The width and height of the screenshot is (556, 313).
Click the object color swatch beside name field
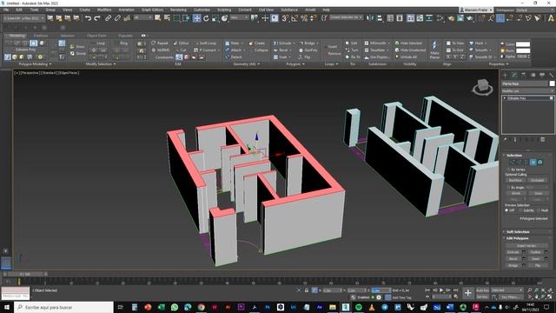click(552, 83)
